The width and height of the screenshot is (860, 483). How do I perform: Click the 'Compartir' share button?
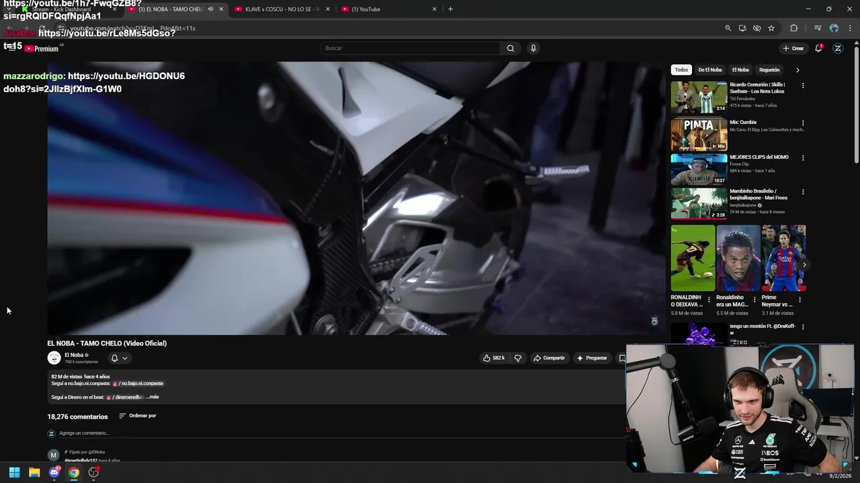point(549,358)
